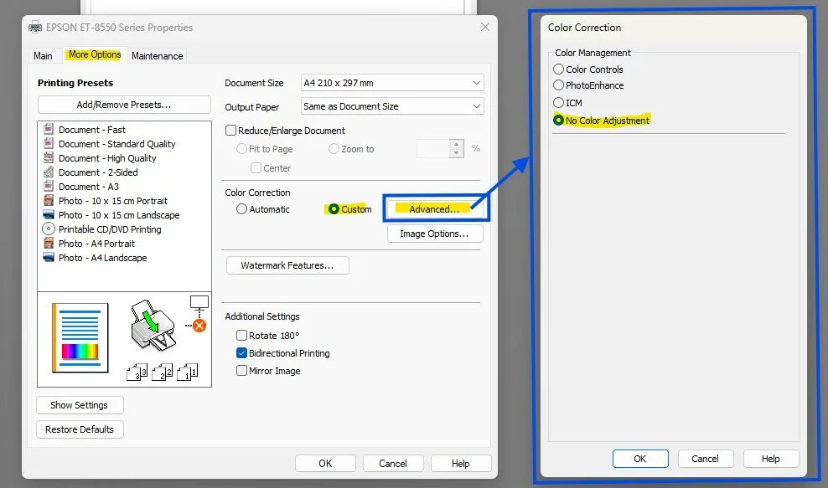Click the printer illustration with green arrow

pyautogui.click(x=153, y=326)
